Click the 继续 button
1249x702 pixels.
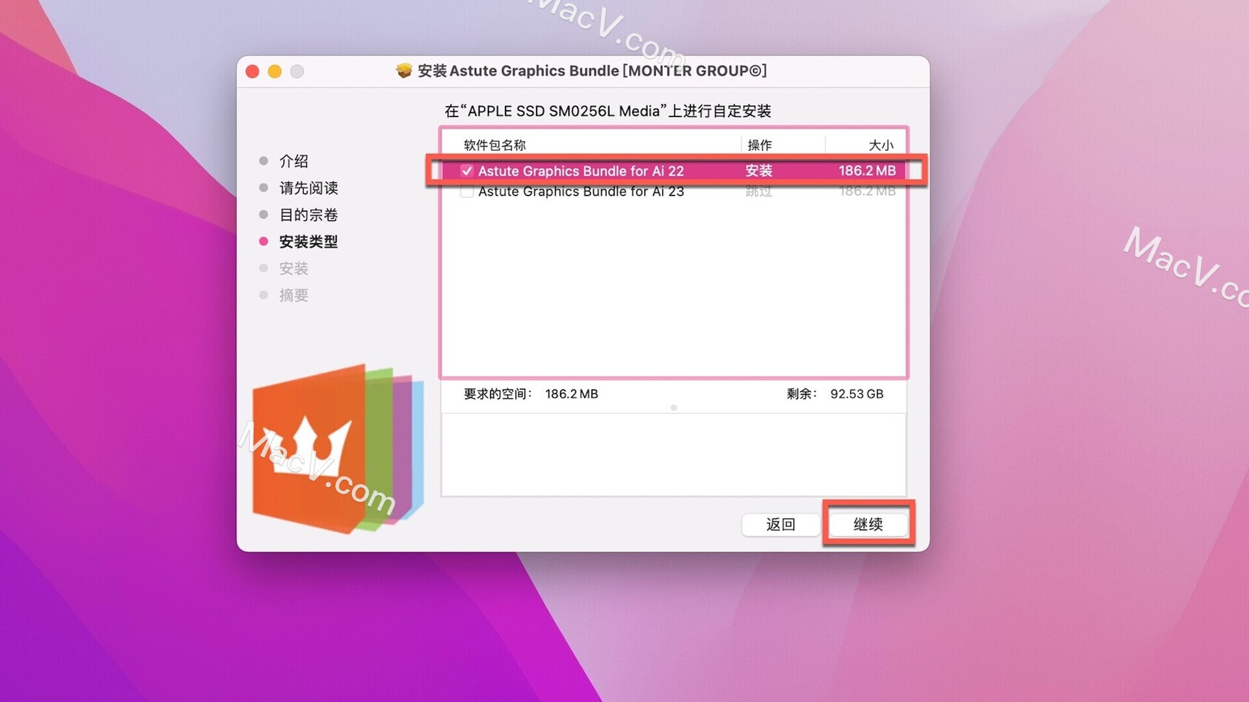coord(868,524)
